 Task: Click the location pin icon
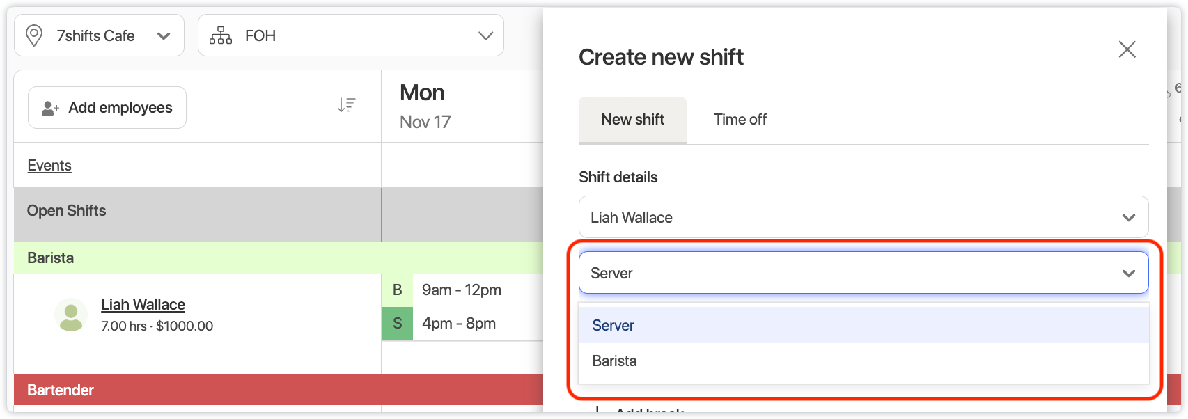pos(33,35)
